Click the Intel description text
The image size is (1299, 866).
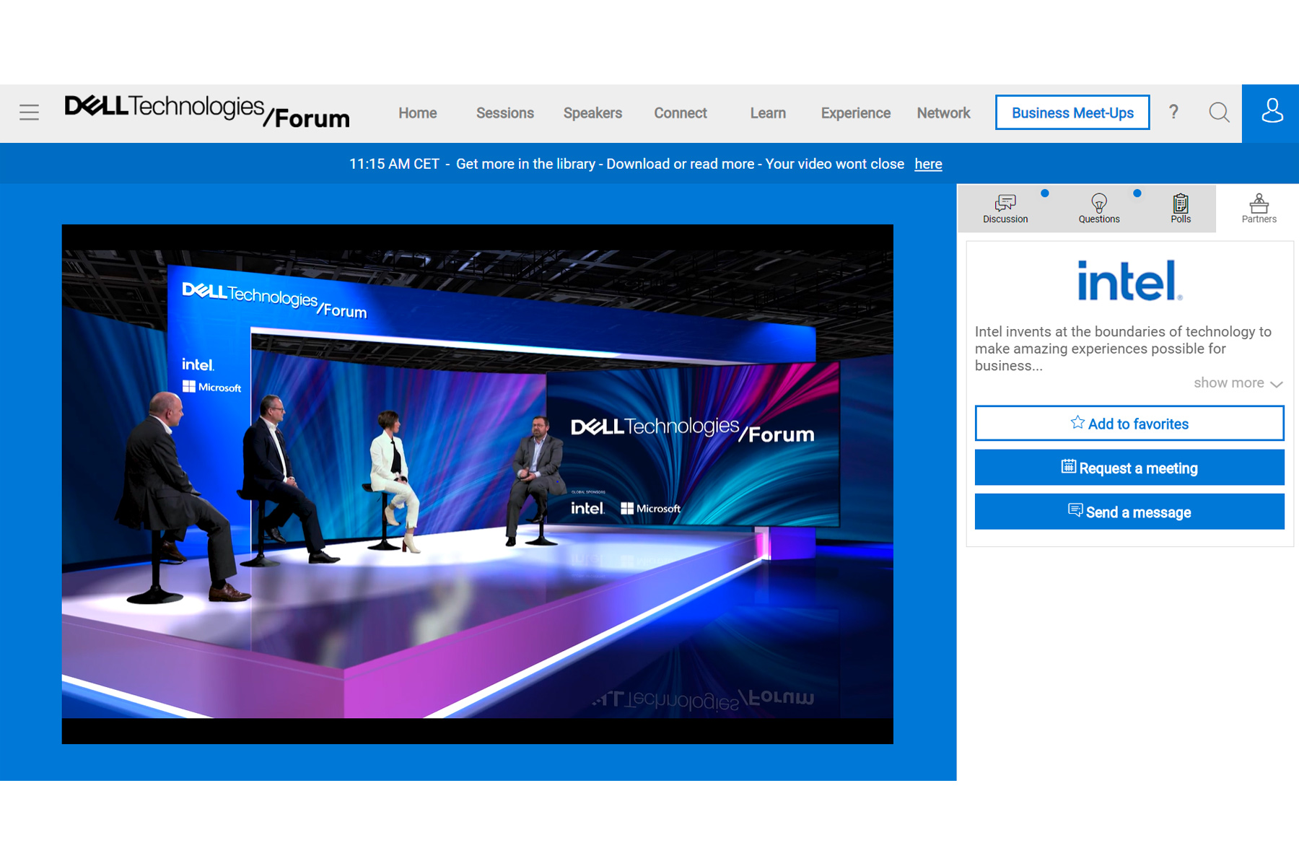click(1123, 349)
